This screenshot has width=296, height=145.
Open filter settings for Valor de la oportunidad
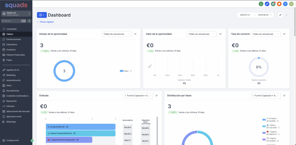point(221,34)
